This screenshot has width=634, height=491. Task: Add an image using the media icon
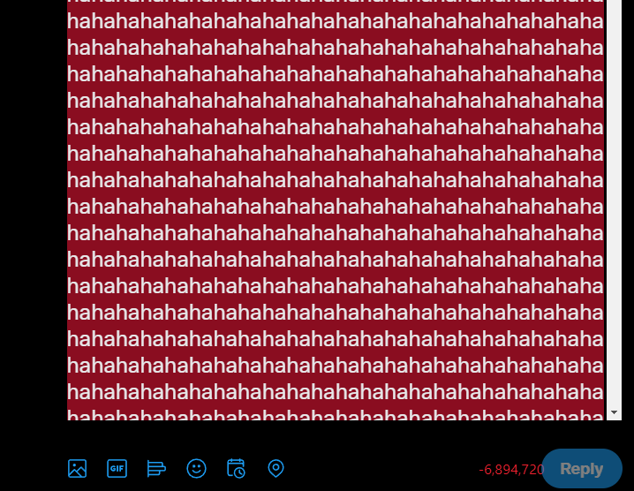point(77,469)
